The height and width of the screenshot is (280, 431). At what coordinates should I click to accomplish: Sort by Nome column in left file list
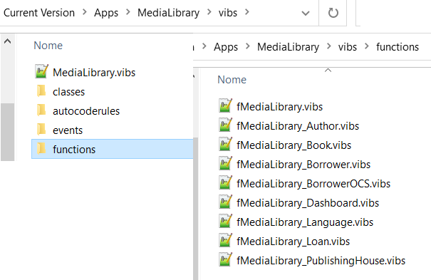pyautogui.click(x=48, y=46)
